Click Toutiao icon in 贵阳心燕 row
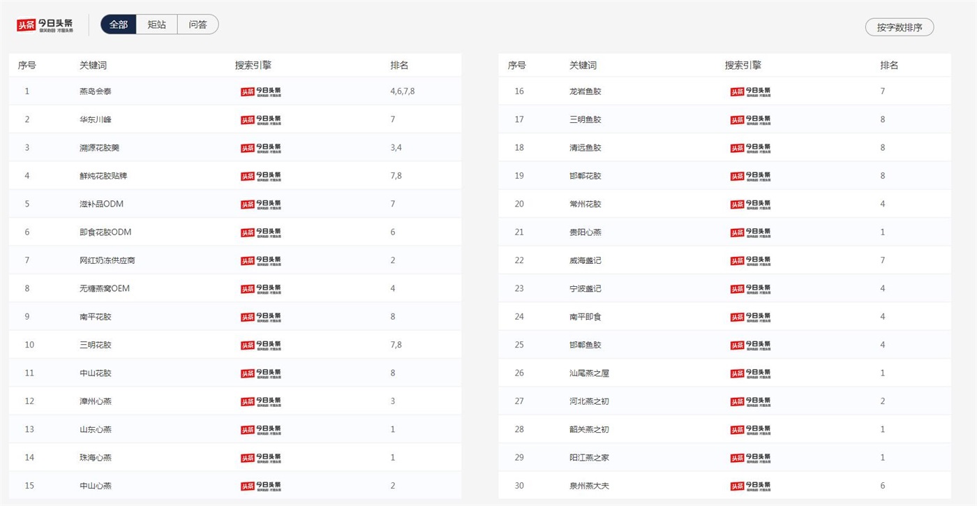Image resolution: width=977 pixels, height=506 pixels. point(750,232)
